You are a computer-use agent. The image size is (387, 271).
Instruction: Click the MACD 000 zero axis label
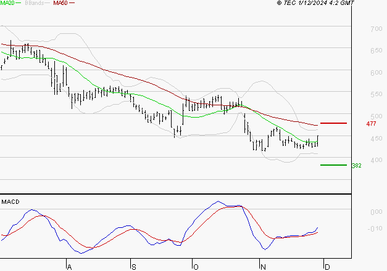point(377,212)
